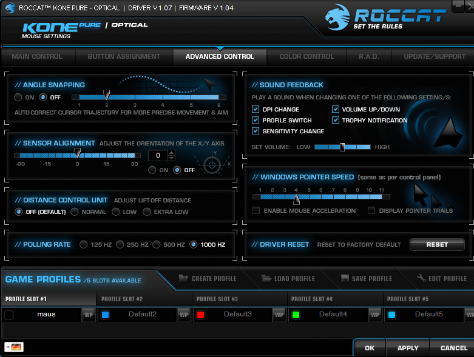Click the blue color swatch of Default2

[x=105, y=315]
